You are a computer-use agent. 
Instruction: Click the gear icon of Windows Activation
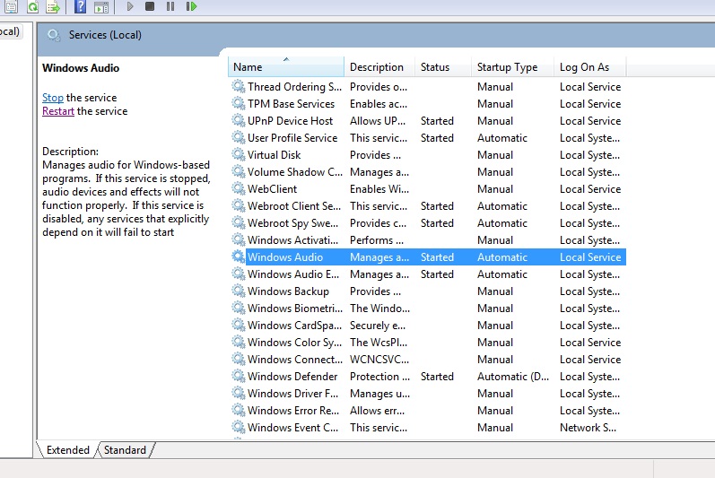[238, 239]
